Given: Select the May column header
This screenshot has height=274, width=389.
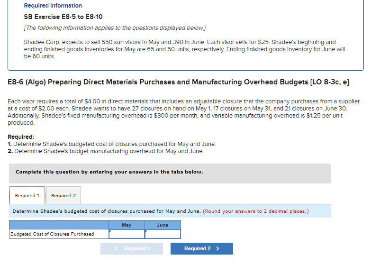Looking at the screenshot, I should point(127,225).
